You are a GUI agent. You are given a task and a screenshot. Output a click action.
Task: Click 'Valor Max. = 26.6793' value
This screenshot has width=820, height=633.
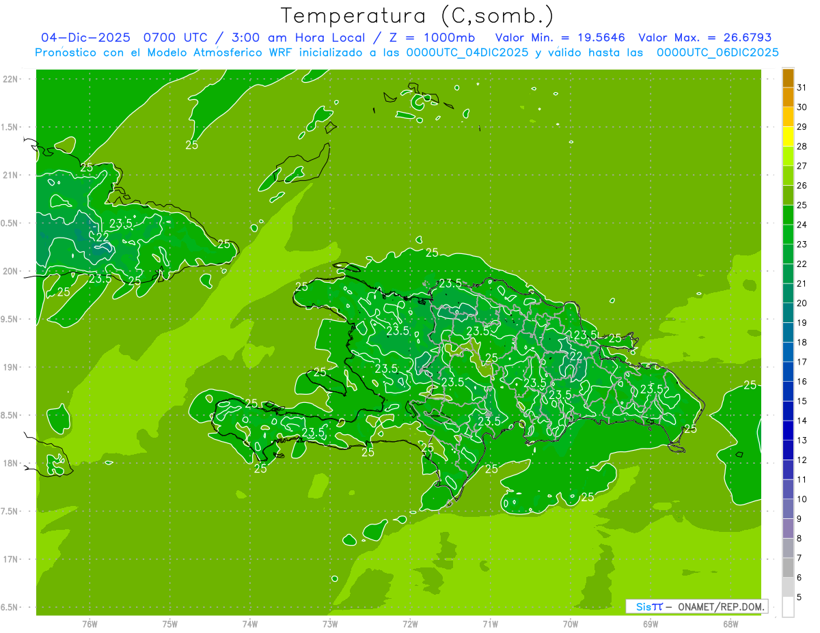click(x=705, y=38)
